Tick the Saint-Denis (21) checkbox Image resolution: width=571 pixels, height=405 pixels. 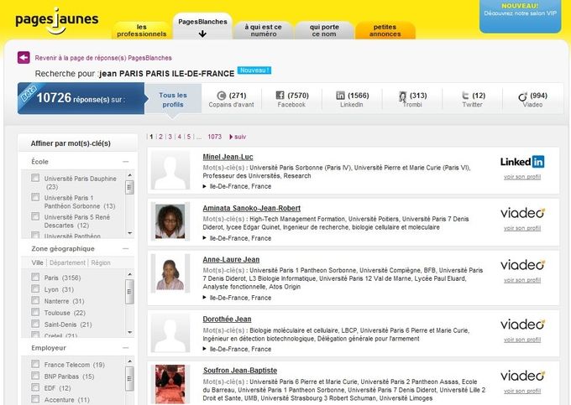(35, 324)
